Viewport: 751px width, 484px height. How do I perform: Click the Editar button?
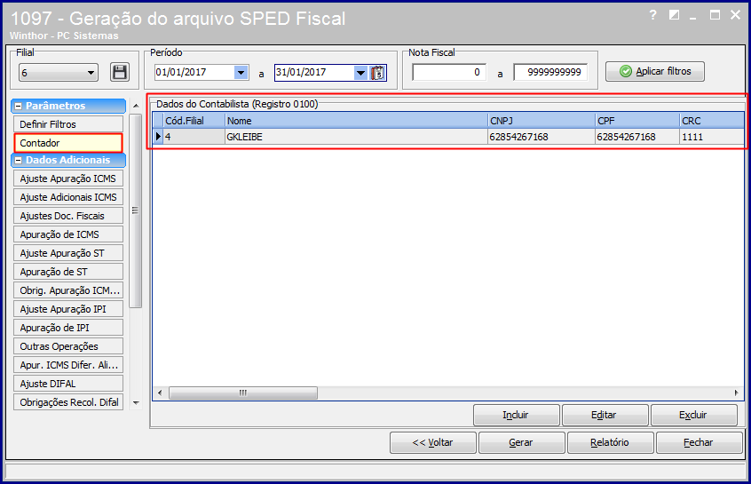pos(605,415)
